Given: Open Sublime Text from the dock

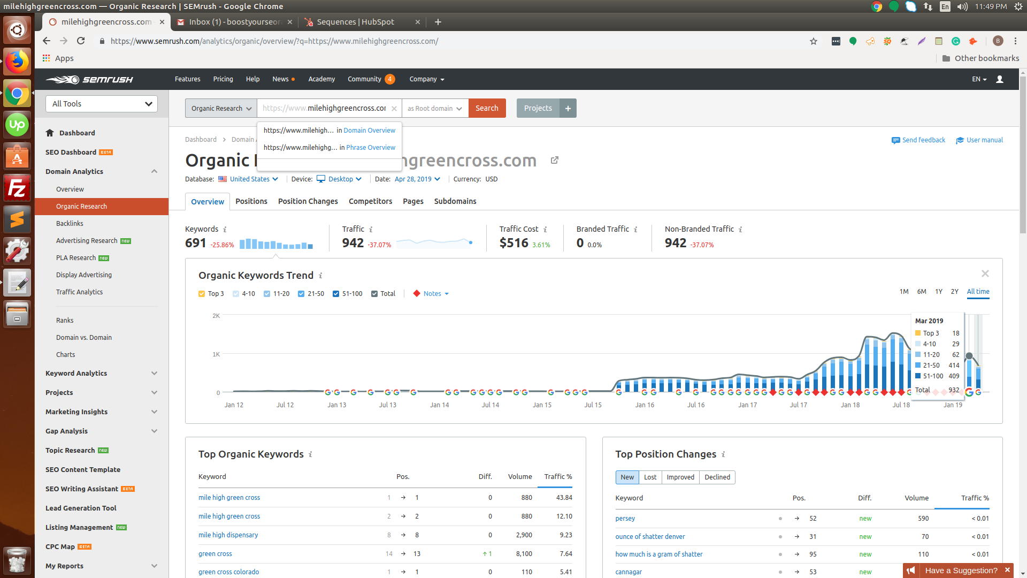Looking at the screenshot, I should coord(17,219).
